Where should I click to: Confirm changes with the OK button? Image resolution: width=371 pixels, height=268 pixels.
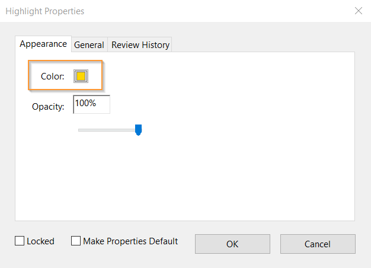(232, 244)
